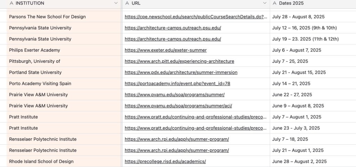The height and width of the screenshot is (167, 356).
Task: Select the July 21 – August 1, 2025 date cell
Action: pyautogui.click(x=313, y=150)
